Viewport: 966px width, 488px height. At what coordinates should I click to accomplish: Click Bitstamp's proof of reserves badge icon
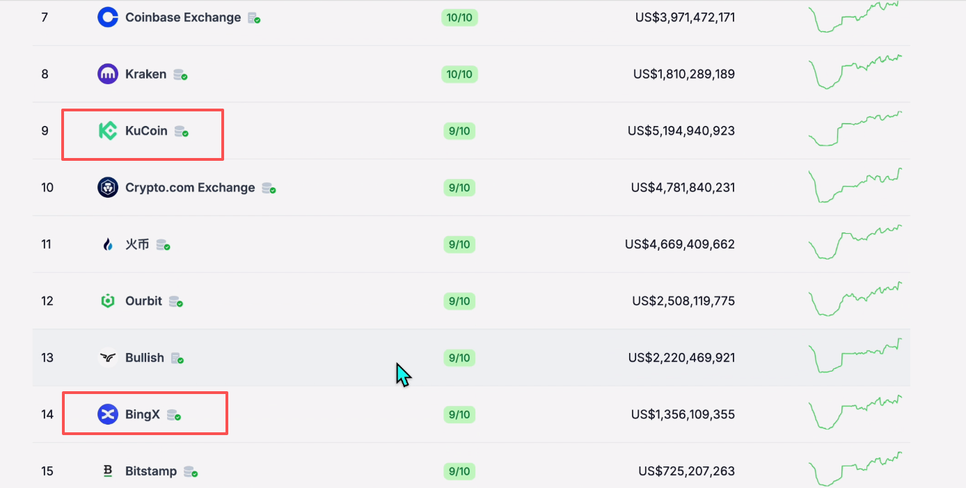(191, 472)
